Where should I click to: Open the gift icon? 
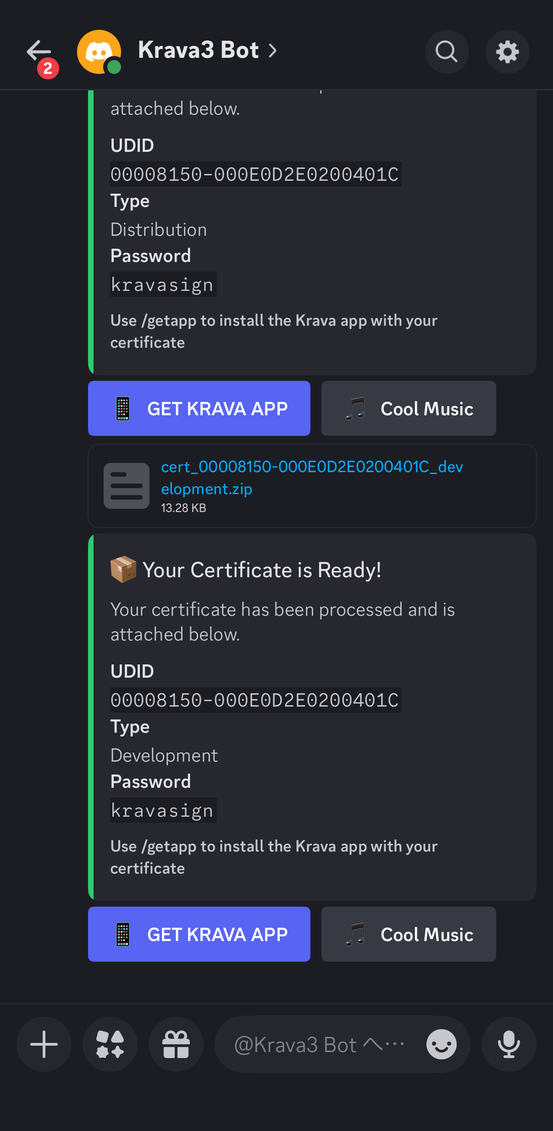pos(176,1044)
